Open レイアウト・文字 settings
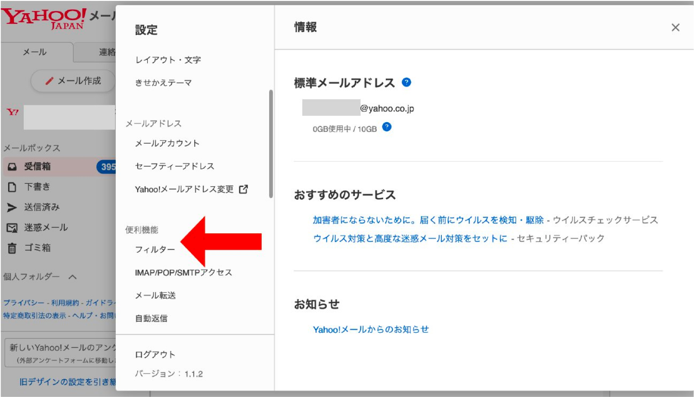 tap(168, 60)
